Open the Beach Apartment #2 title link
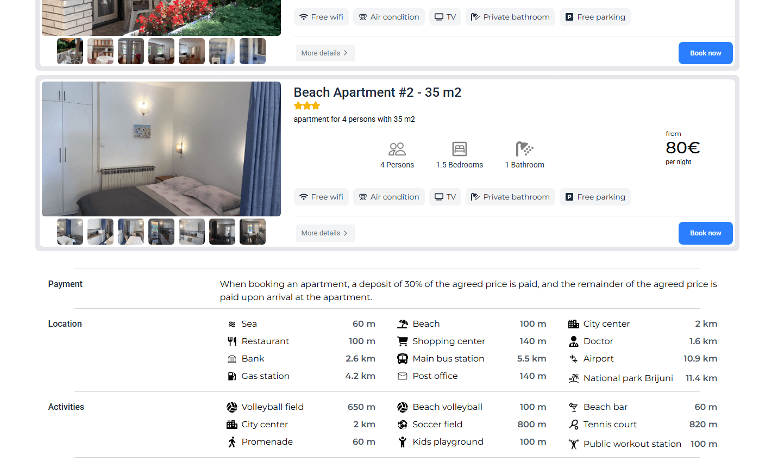This screenshot has height=467, width=759. (x=377, y=92)
